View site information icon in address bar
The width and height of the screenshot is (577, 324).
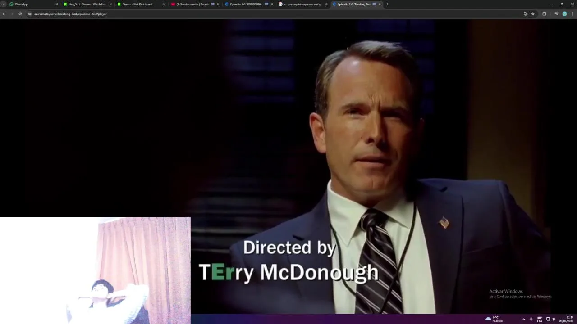click(x=30, y=14)
